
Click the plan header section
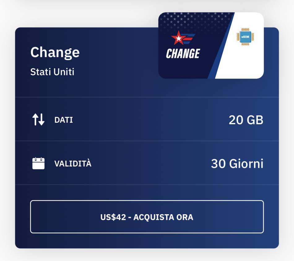[x=147, y=62]
